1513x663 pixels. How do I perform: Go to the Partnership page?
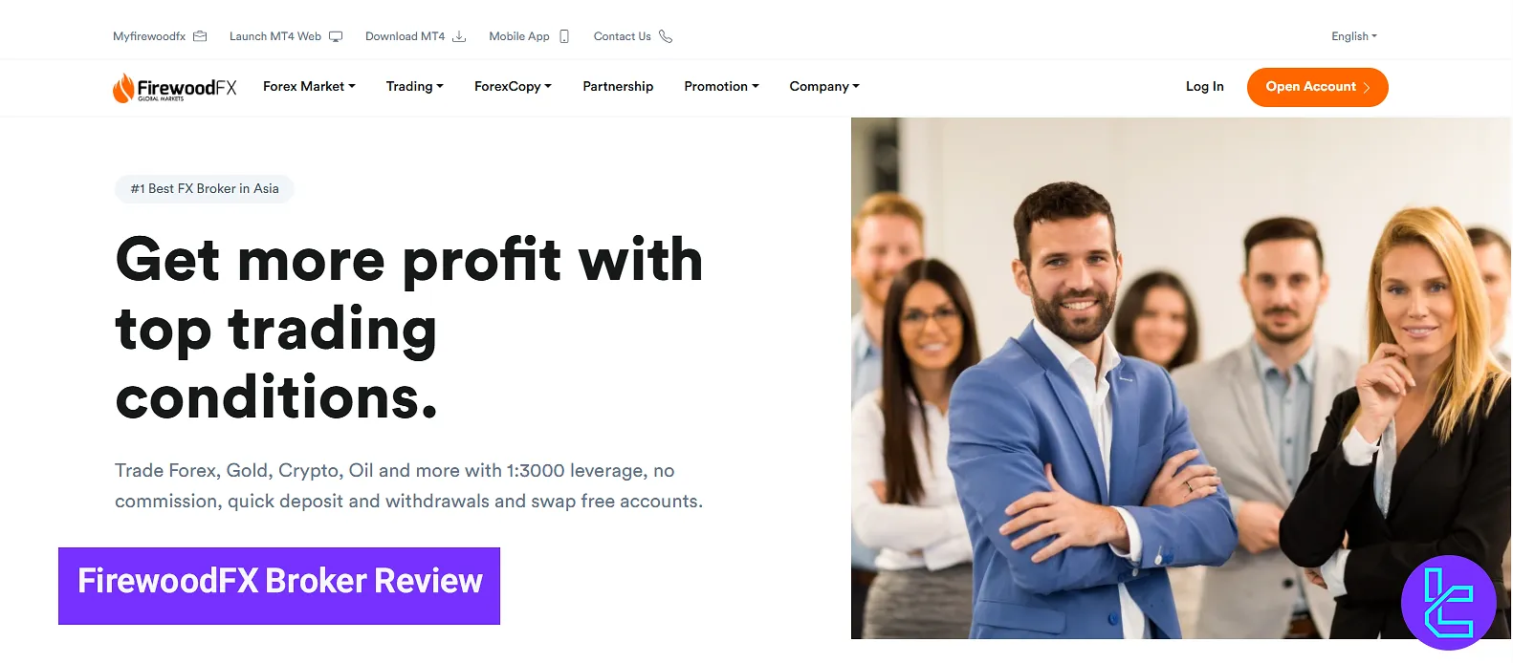click(618, 86)
